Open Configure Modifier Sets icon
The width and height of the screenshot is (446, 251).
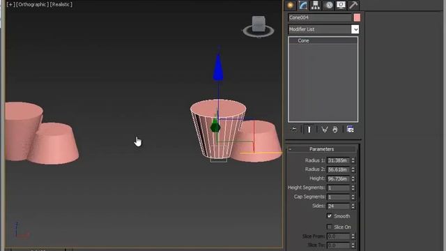(x=351, y=130)
